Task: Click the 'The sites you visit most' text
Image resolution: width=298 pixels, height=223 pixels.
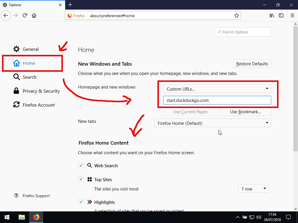Action: (116, 189)
